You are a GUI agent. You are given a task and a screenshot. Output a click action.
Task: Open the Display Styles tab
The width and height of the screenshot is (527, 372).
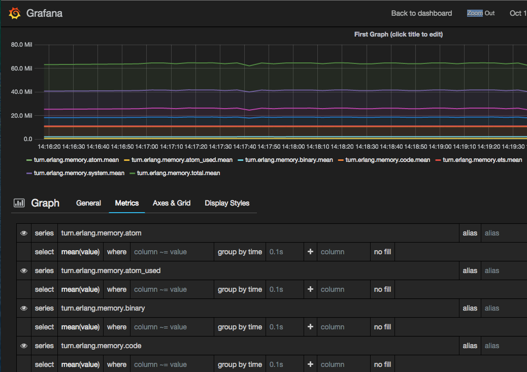pos(227,203)
